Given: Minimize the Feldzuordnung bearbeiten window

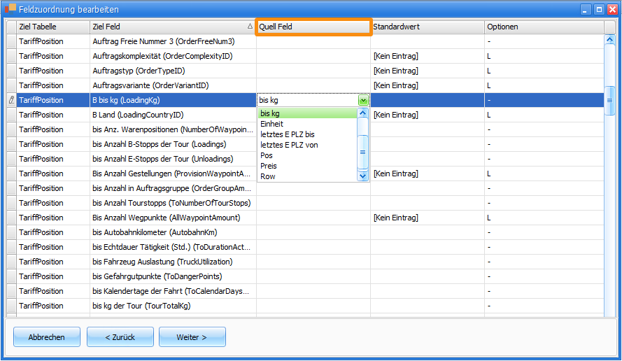Looking at the screenshot, I should (x=586, y=10).
